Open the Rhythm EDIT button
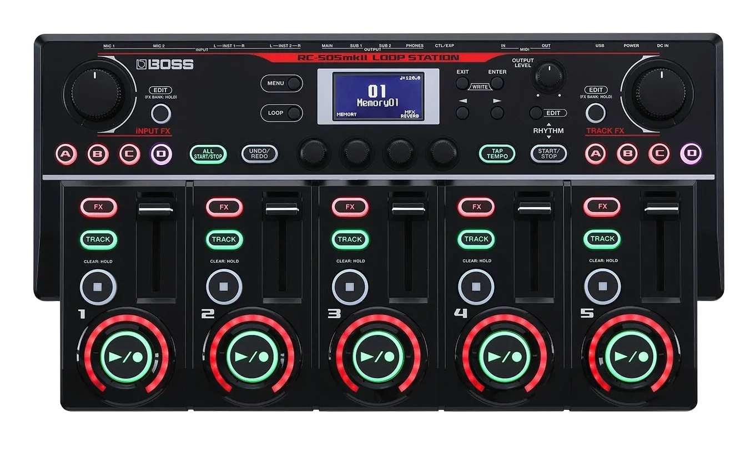Screen dimensions: 755x451 point(536,113)
